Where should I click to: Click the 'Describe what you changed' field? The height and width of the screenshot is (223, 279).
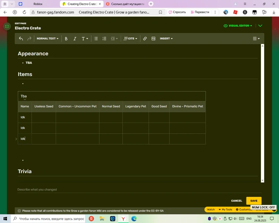point(139,189)
